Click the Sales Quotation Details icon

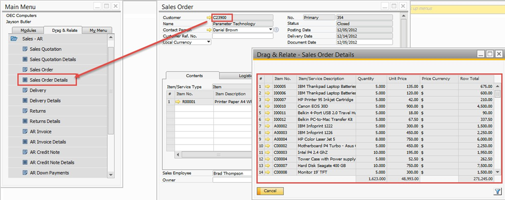(25, 60)
